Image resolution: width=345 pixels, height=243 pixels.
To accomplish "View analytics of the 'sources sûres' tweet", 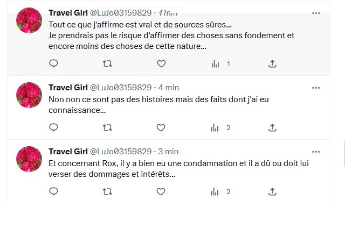I will [x=215, y=64].
